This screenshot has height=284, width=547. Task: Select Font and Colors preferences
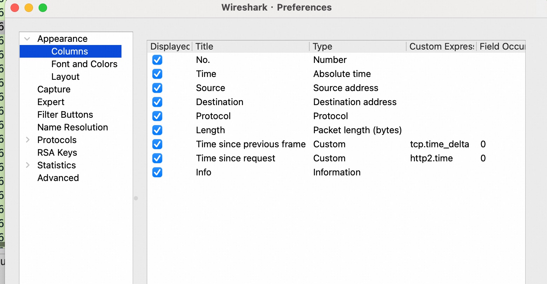pos(84,64)
